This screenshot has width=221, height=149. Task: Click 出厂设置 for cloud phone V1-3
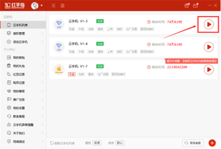(x=131, y=29)
